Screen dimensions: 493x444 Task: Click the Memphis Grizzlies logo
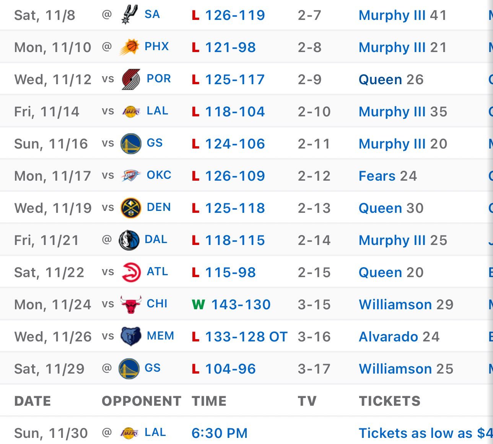(x=131, y=336)
